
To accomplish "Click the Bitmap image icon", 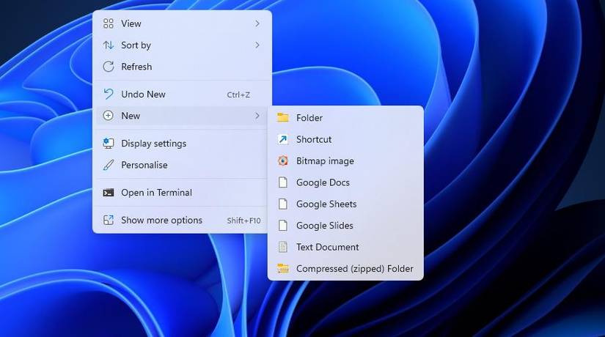I will coord(283,160).
